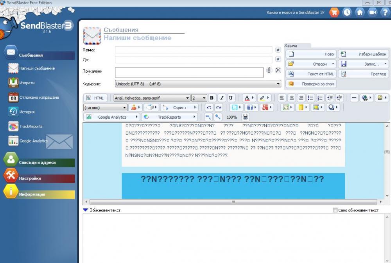Click the horizontal scrollbar of editor

point(233,202)
